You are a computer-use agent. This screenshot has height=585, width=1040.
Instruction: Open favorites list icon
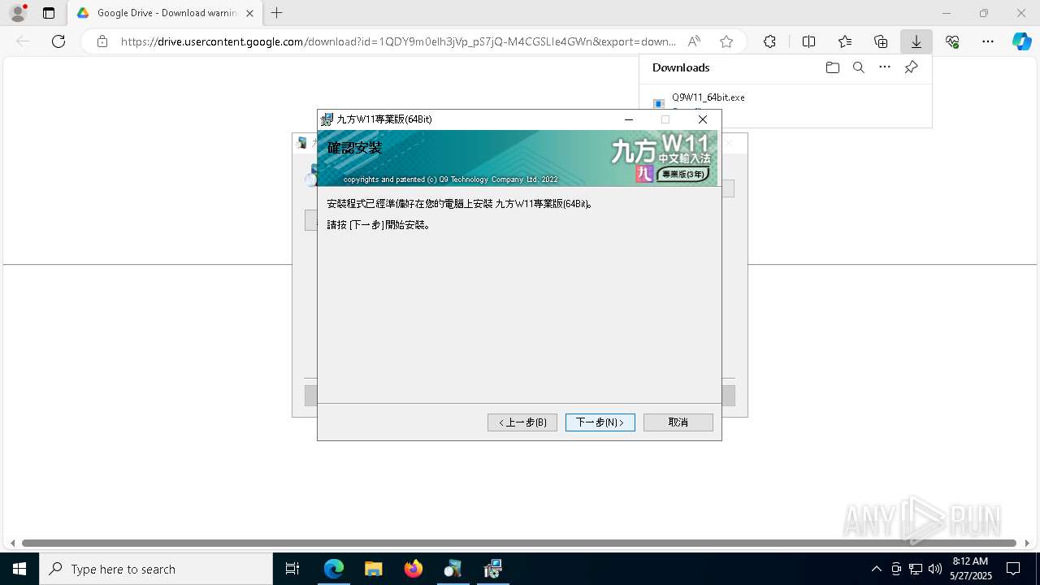point(845,41)
